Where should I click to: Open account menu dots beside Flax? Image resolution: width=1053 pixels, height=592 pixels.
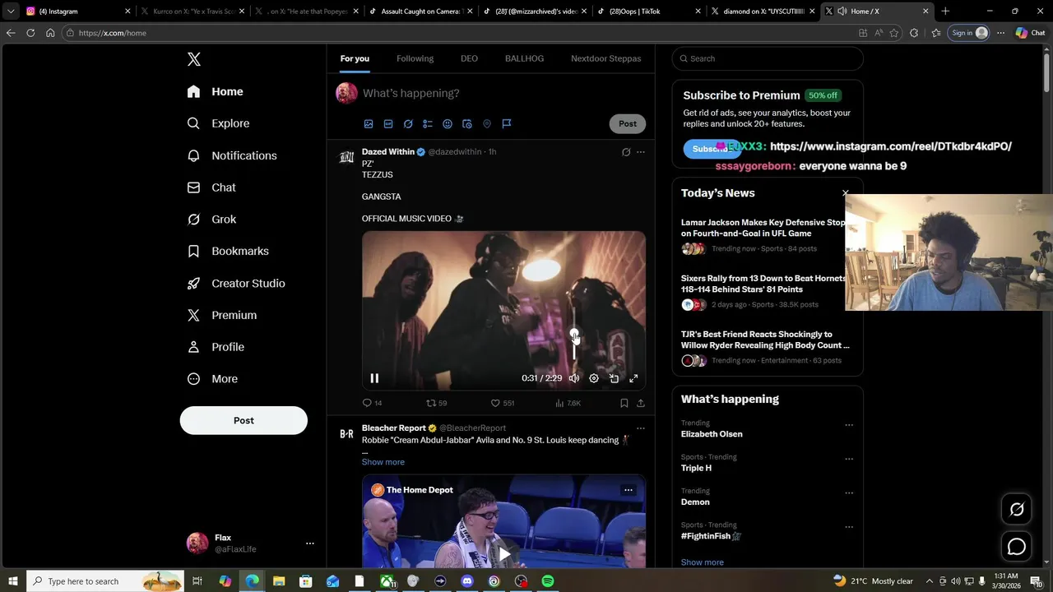point(310,543)
